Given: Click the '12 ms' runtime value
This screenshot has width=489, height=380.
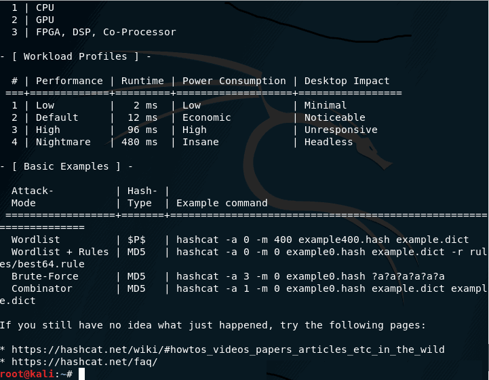Looking at the screenshot, I should coord(142,117).
